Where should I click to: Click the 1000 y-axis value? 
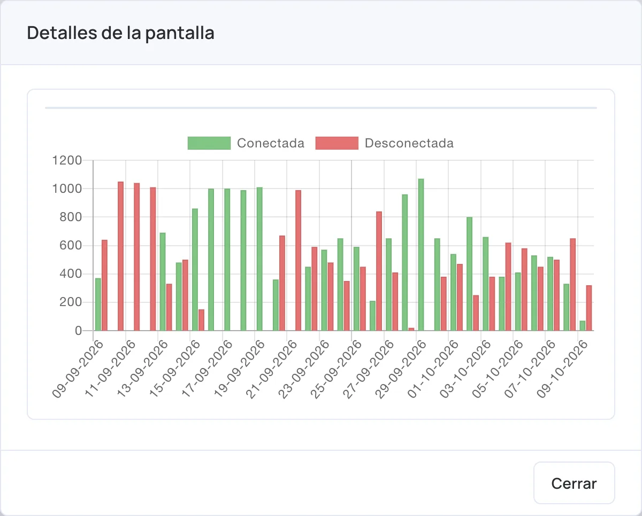[x=67, y=189]
